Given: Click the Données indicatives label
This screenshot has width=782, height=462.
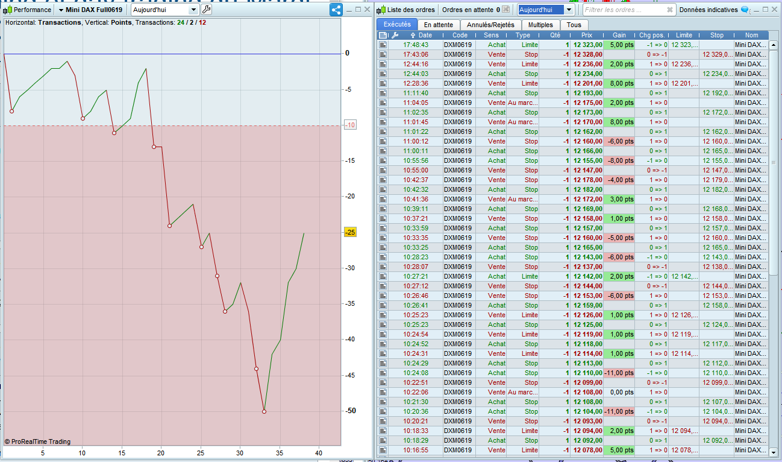Looking at the screenshot, I should [x=708, y=10].
